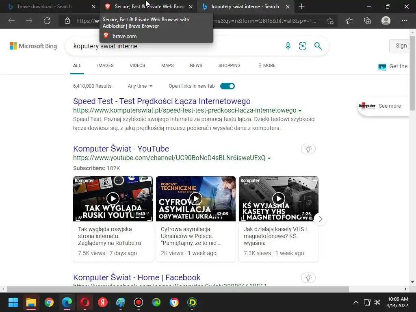Click into the Bing search box

point(175,46)
